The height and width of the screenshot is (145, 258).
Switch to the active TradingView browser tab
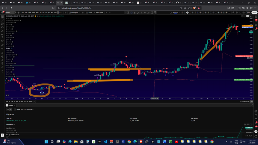60,3
